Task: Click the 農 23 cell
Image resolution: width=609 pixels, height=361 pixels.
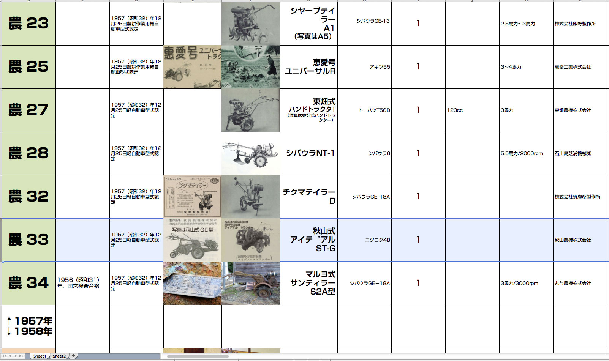Action: click(x=29, y=24)
